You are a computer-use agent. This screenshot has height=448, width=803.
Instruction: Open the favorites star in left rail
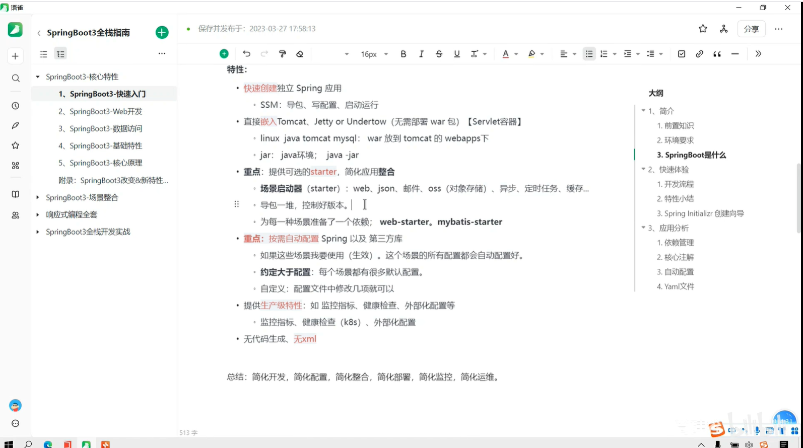pyautogui.click(x=16, y=145)
